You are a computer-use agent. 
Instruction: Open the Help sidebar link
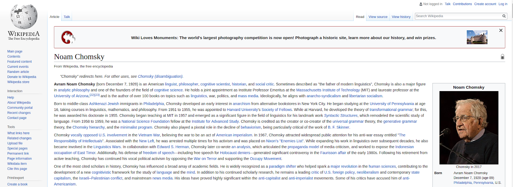tap(11, 97)
